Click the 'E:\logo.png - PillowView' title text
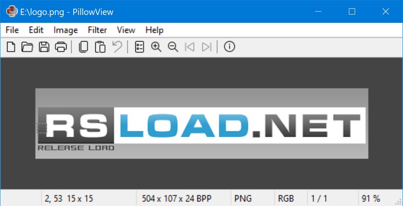This screenshot has height=206, width=403. pyautogui.click(x=67, y=12)
